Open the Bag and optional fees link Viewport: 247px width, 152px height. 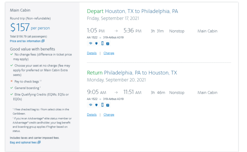coord(23,142)
